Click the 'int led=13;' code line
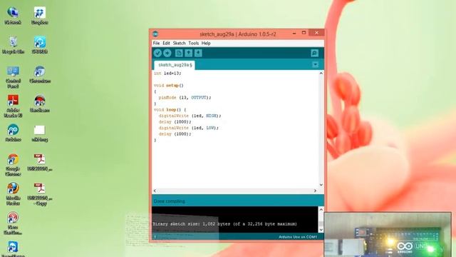The height and width of the screenshot is (257, 456). coord(167,74)
